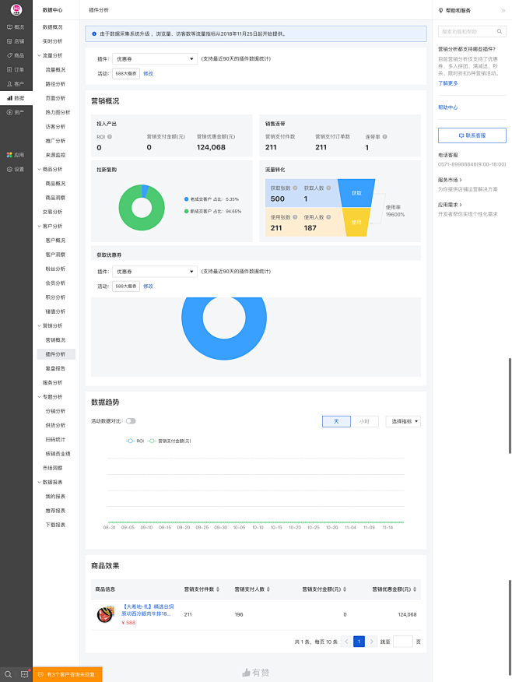Click the help icon next to 使用张数
Viewport: 512px width, 682px height.
(x=295, y=217)
